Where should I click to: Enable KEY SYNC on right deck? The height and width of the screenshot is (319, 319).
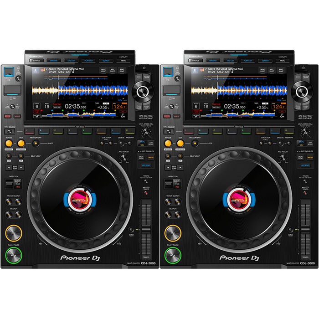coord(305,165)
